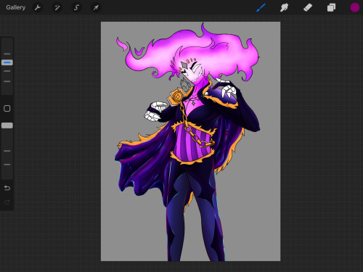Viewport: 363px width, 272px height.
Task: Open the active color picker swatch
Action: coord(355,7)
